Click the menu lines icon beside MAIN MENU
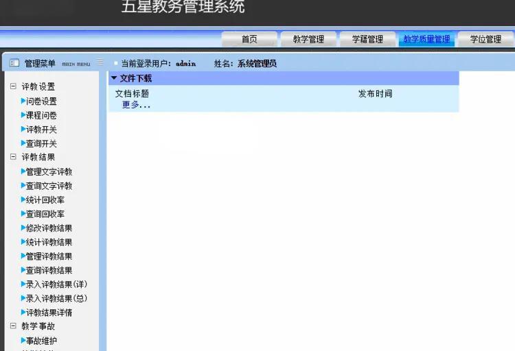Viewport: 515px width, 351px height. 100,62
